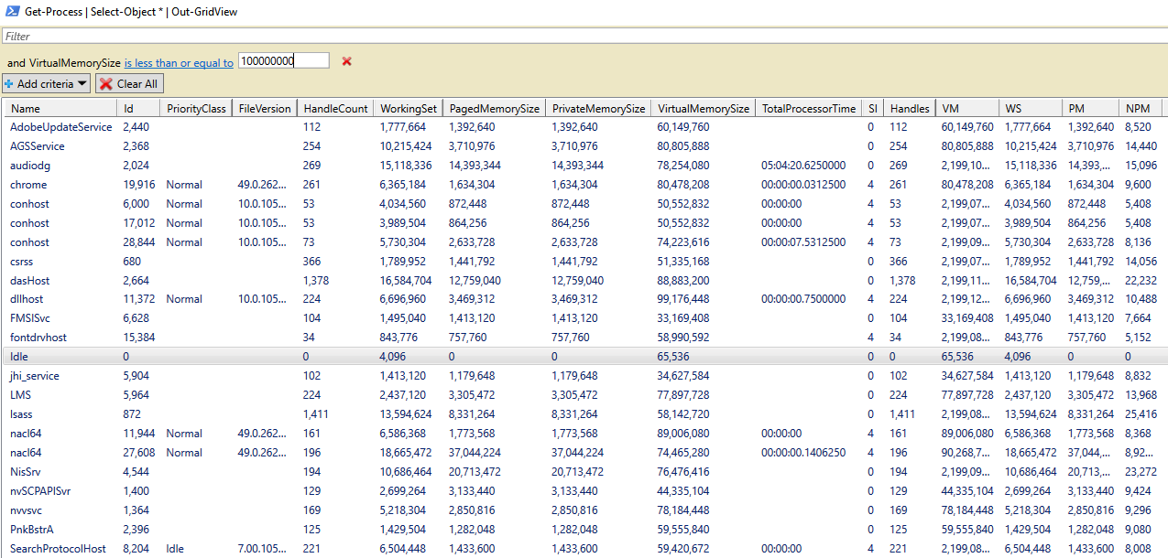Click the criteria value field containing 100000000

tap(283, 61)
